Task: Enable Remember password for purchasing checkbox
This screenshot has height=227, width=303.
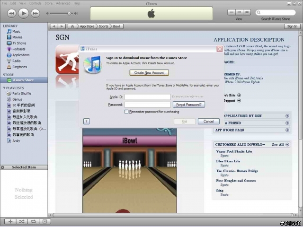Action: (x=126, y=112)
